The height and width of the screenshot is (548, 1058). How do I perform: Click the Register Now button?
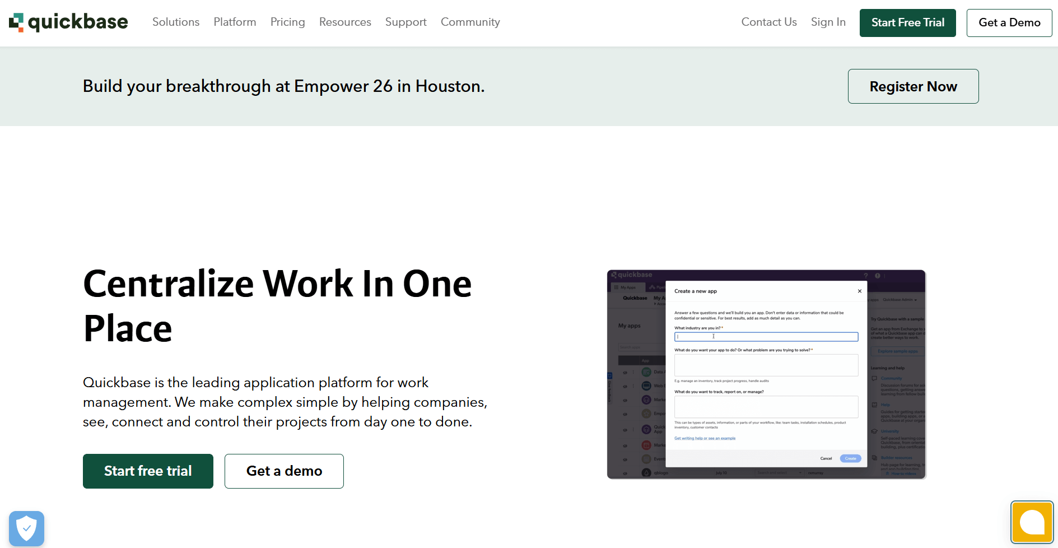913,86
